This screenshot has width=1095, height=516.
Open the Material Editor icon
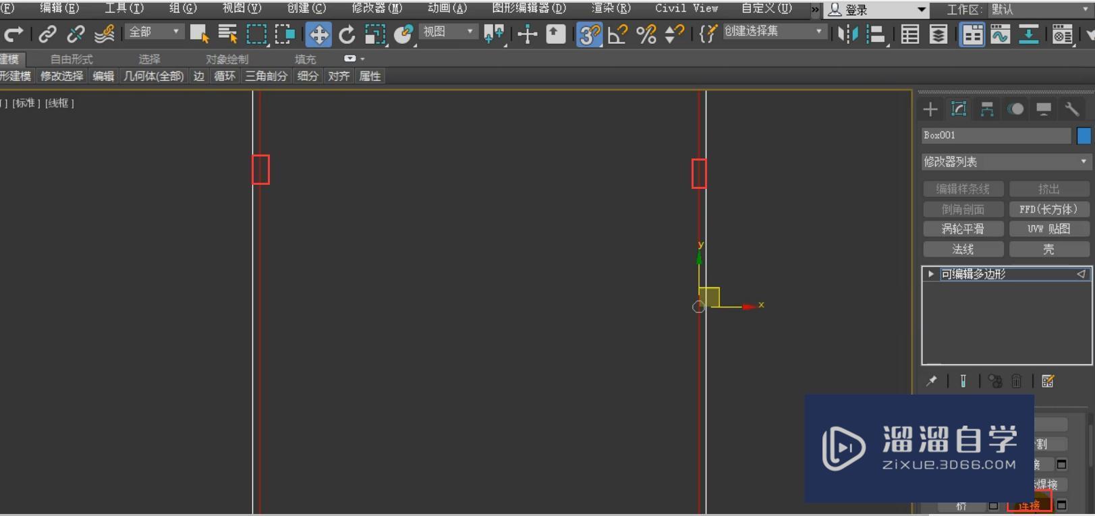click(x=1062, y=34)
